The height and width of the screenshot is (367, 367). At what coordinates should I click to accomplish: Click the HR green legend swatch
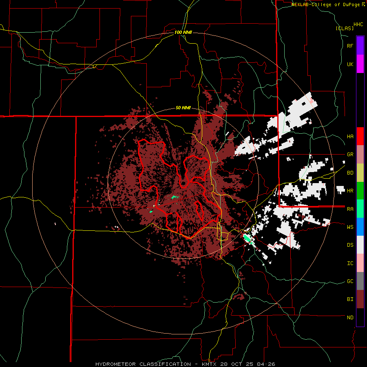360,191
